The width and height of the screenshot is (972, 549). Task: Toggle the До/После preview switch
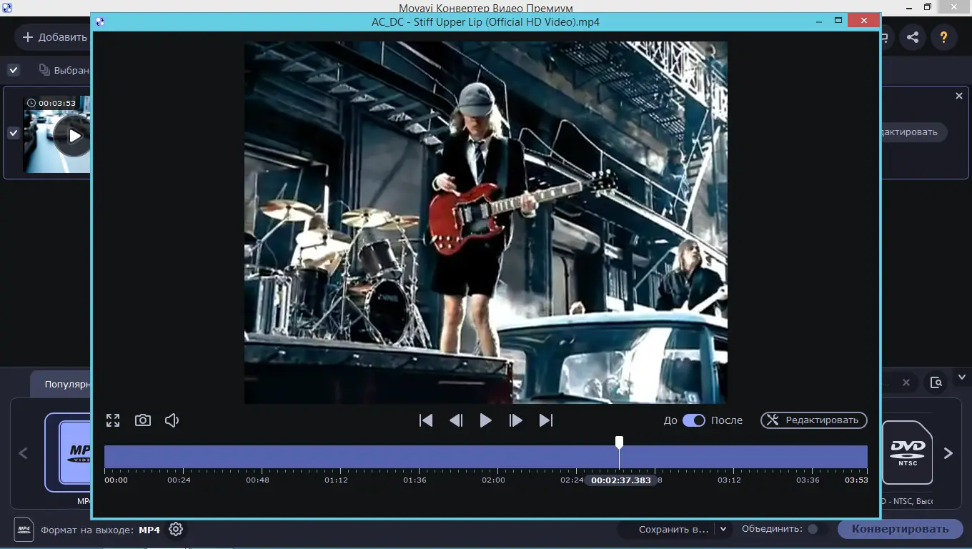pyautogui.click(x=694, y=420)
